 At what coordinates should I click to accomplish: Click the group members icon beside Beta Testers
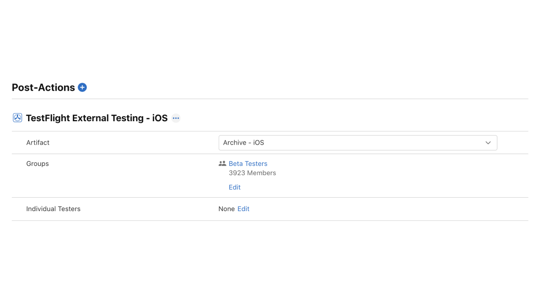tap(222, 163)
